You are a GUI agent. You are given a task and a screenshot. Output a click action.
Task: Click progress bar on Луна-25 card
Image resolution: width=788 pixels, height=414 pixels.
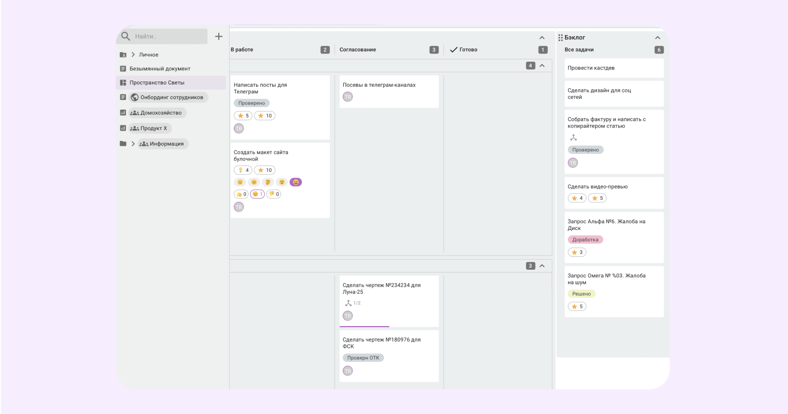point(364,326)
